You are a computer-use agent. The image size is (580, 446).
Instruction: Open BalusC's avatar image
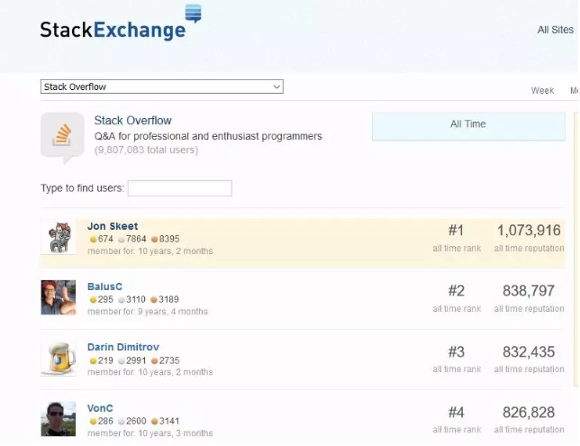click(59, 297)
